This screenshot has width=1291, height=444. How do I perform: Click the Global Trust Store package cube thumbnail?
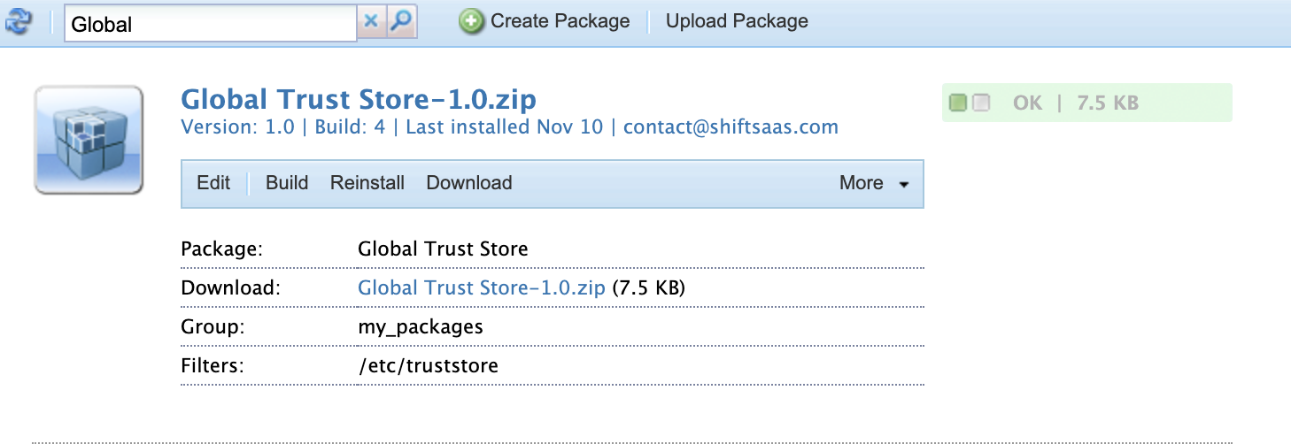tap(89, 140)
